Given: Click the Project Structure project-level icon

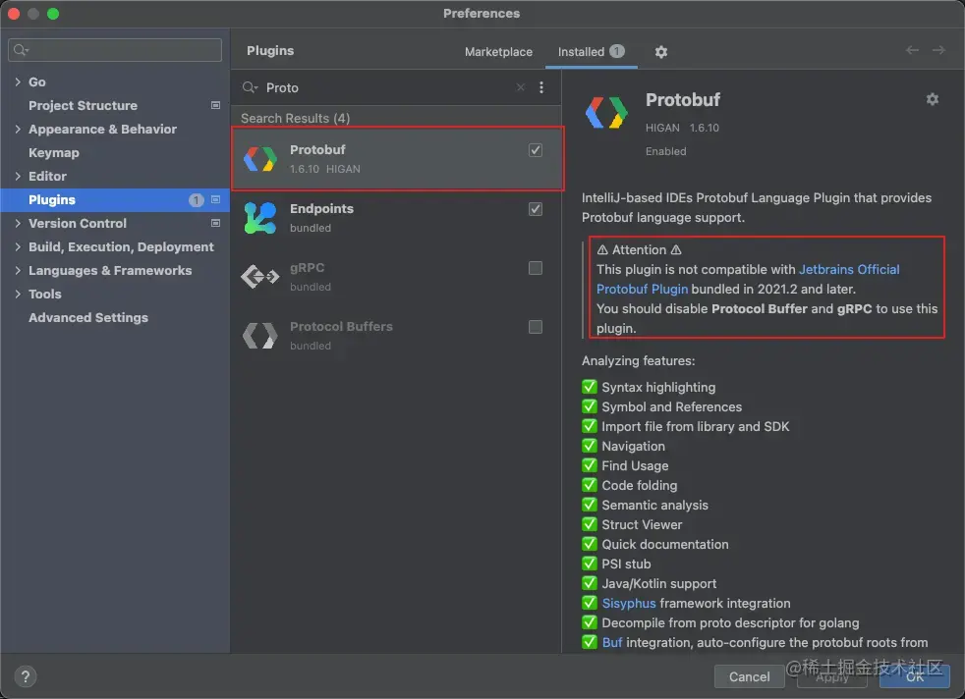Looking at the screenshot, I should click(x=215, y=105).
